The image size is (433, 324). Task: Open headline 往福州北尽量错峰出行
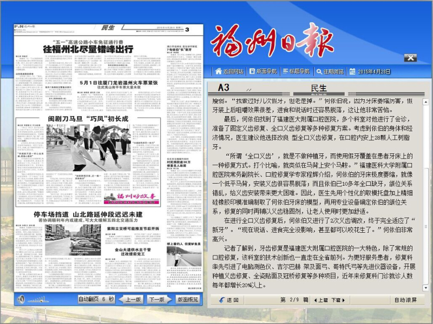88,49
